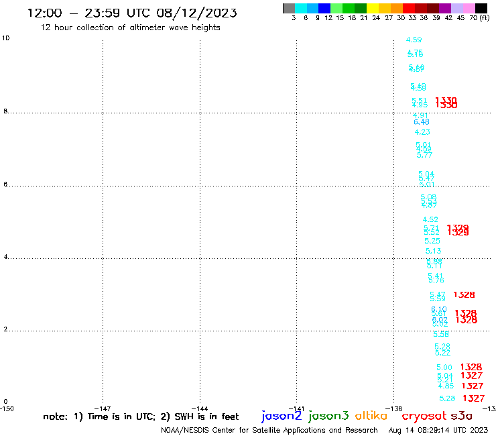Click the wave height value 5.77
This screenshot has width=496, height=436.
424,155
